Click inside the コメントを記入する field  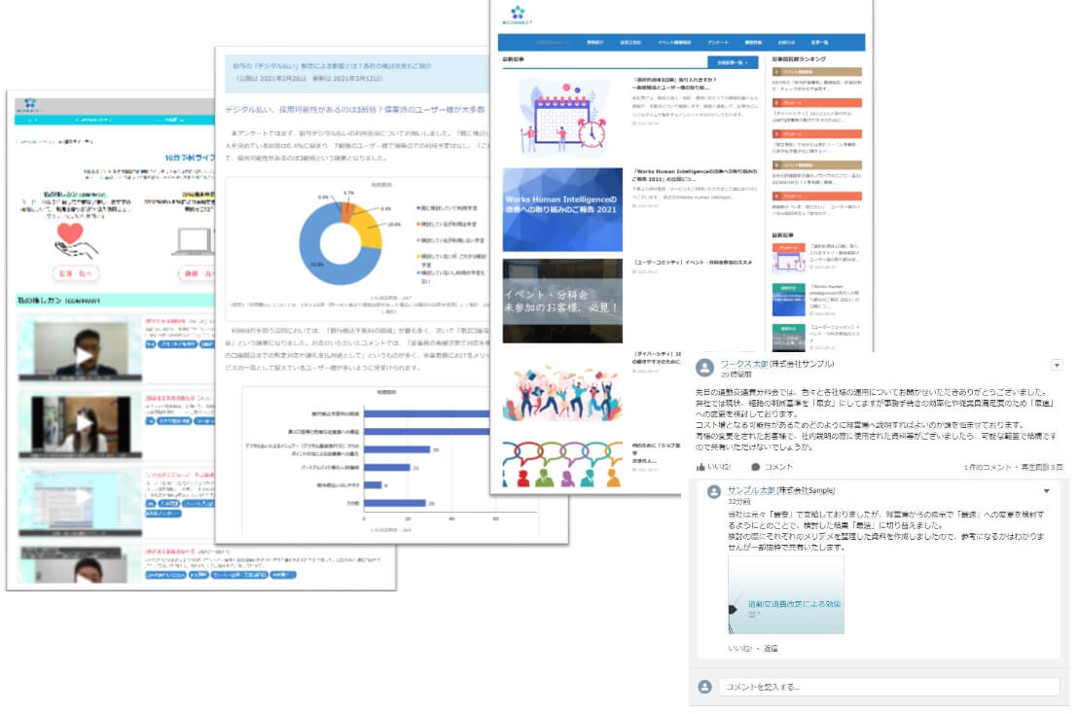pyautogui.click(x=888, y=687)
